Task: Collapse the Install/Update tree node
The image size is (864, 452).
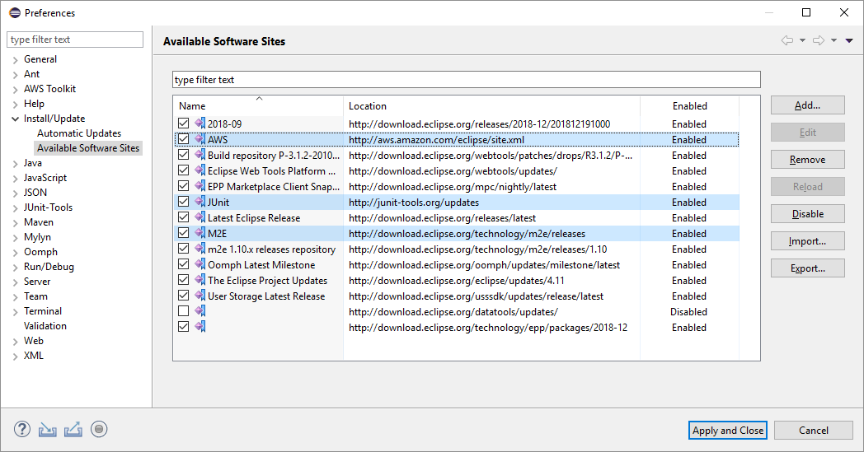Action: pos(15,119)
